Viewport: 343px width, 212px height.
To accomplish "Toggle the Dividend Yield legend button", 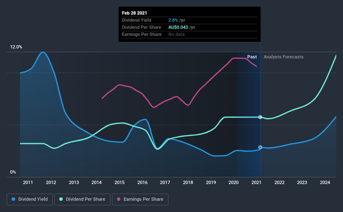I will click(30, 199).
